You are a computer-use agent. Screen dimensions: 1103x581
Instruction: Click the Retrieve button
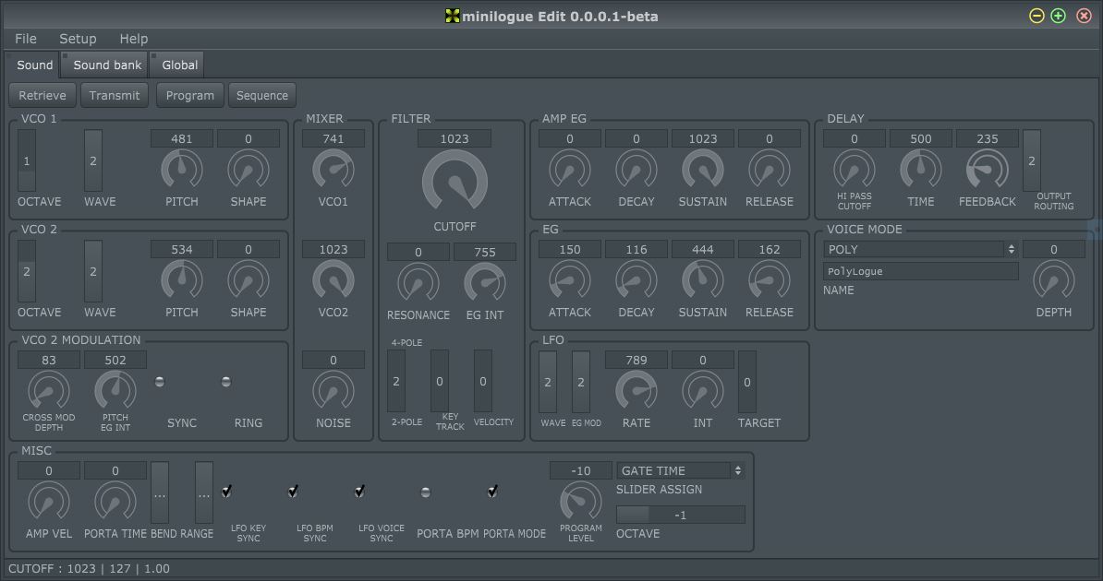pos(42,96)
